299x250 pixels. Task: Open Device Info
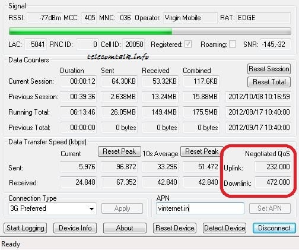coord(75,228)
